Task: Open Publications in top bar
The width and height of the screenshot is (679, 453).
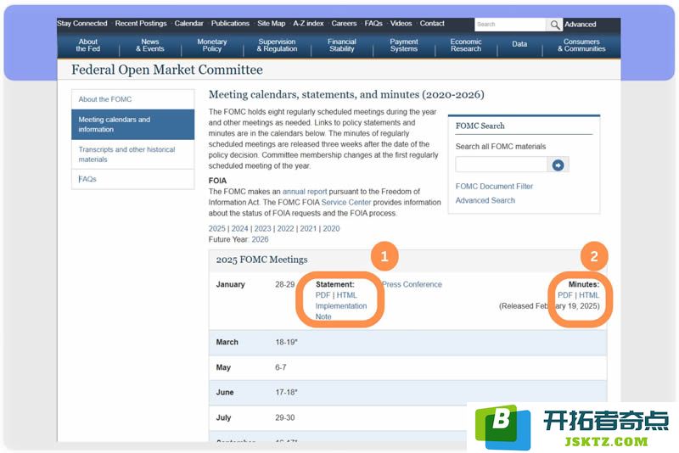Action: point(230,24)
